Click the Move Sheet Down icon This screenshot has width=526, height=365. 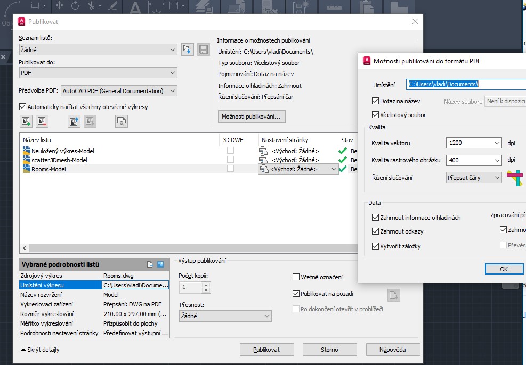[x=90, y=121]
